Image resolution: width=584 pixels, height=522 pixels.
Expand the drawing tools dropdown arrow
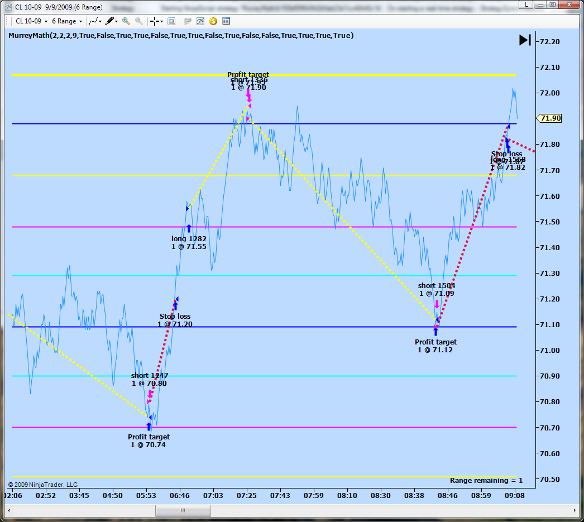[117, 21]
